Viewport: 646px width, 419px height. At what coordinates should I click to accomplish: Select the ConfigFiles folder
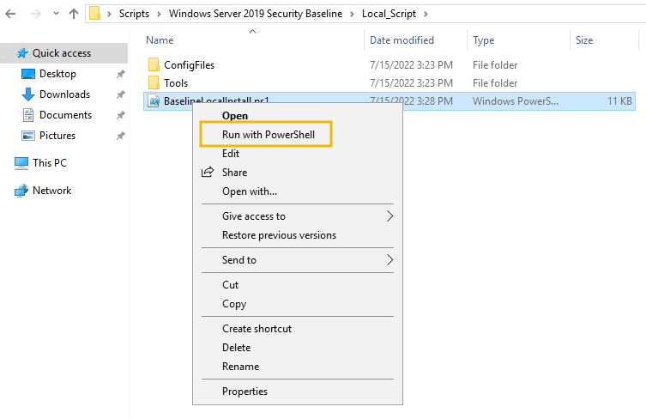[189, 65]
